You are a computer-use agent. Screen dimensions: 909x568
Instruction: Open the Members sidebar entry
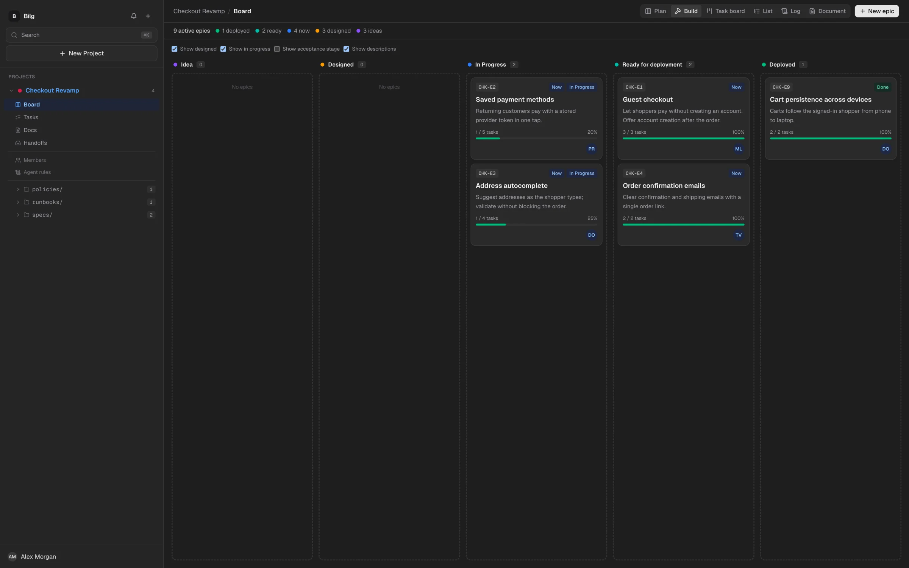81,160
